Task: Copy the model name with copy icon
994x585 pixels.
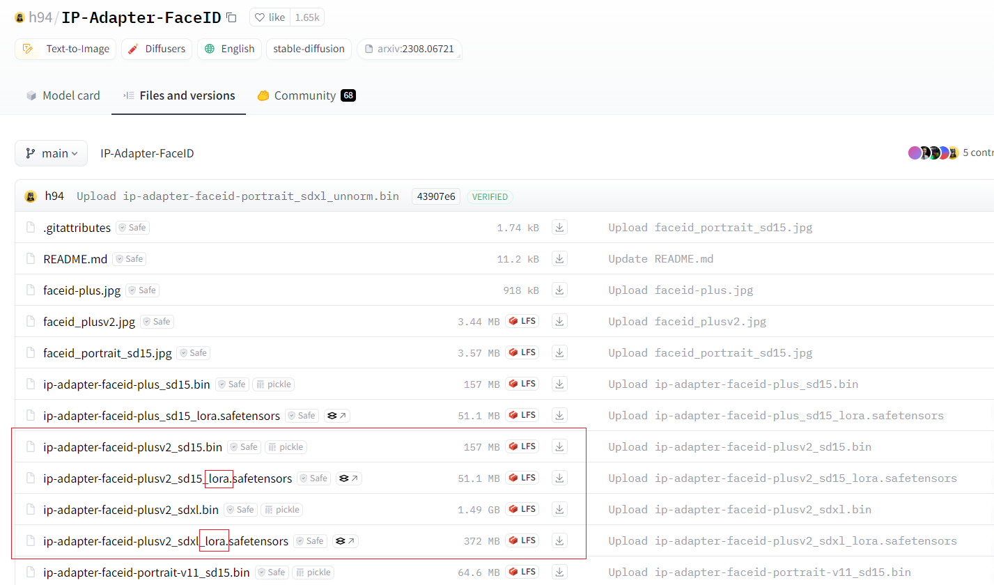Action: [x=232, y=17]
